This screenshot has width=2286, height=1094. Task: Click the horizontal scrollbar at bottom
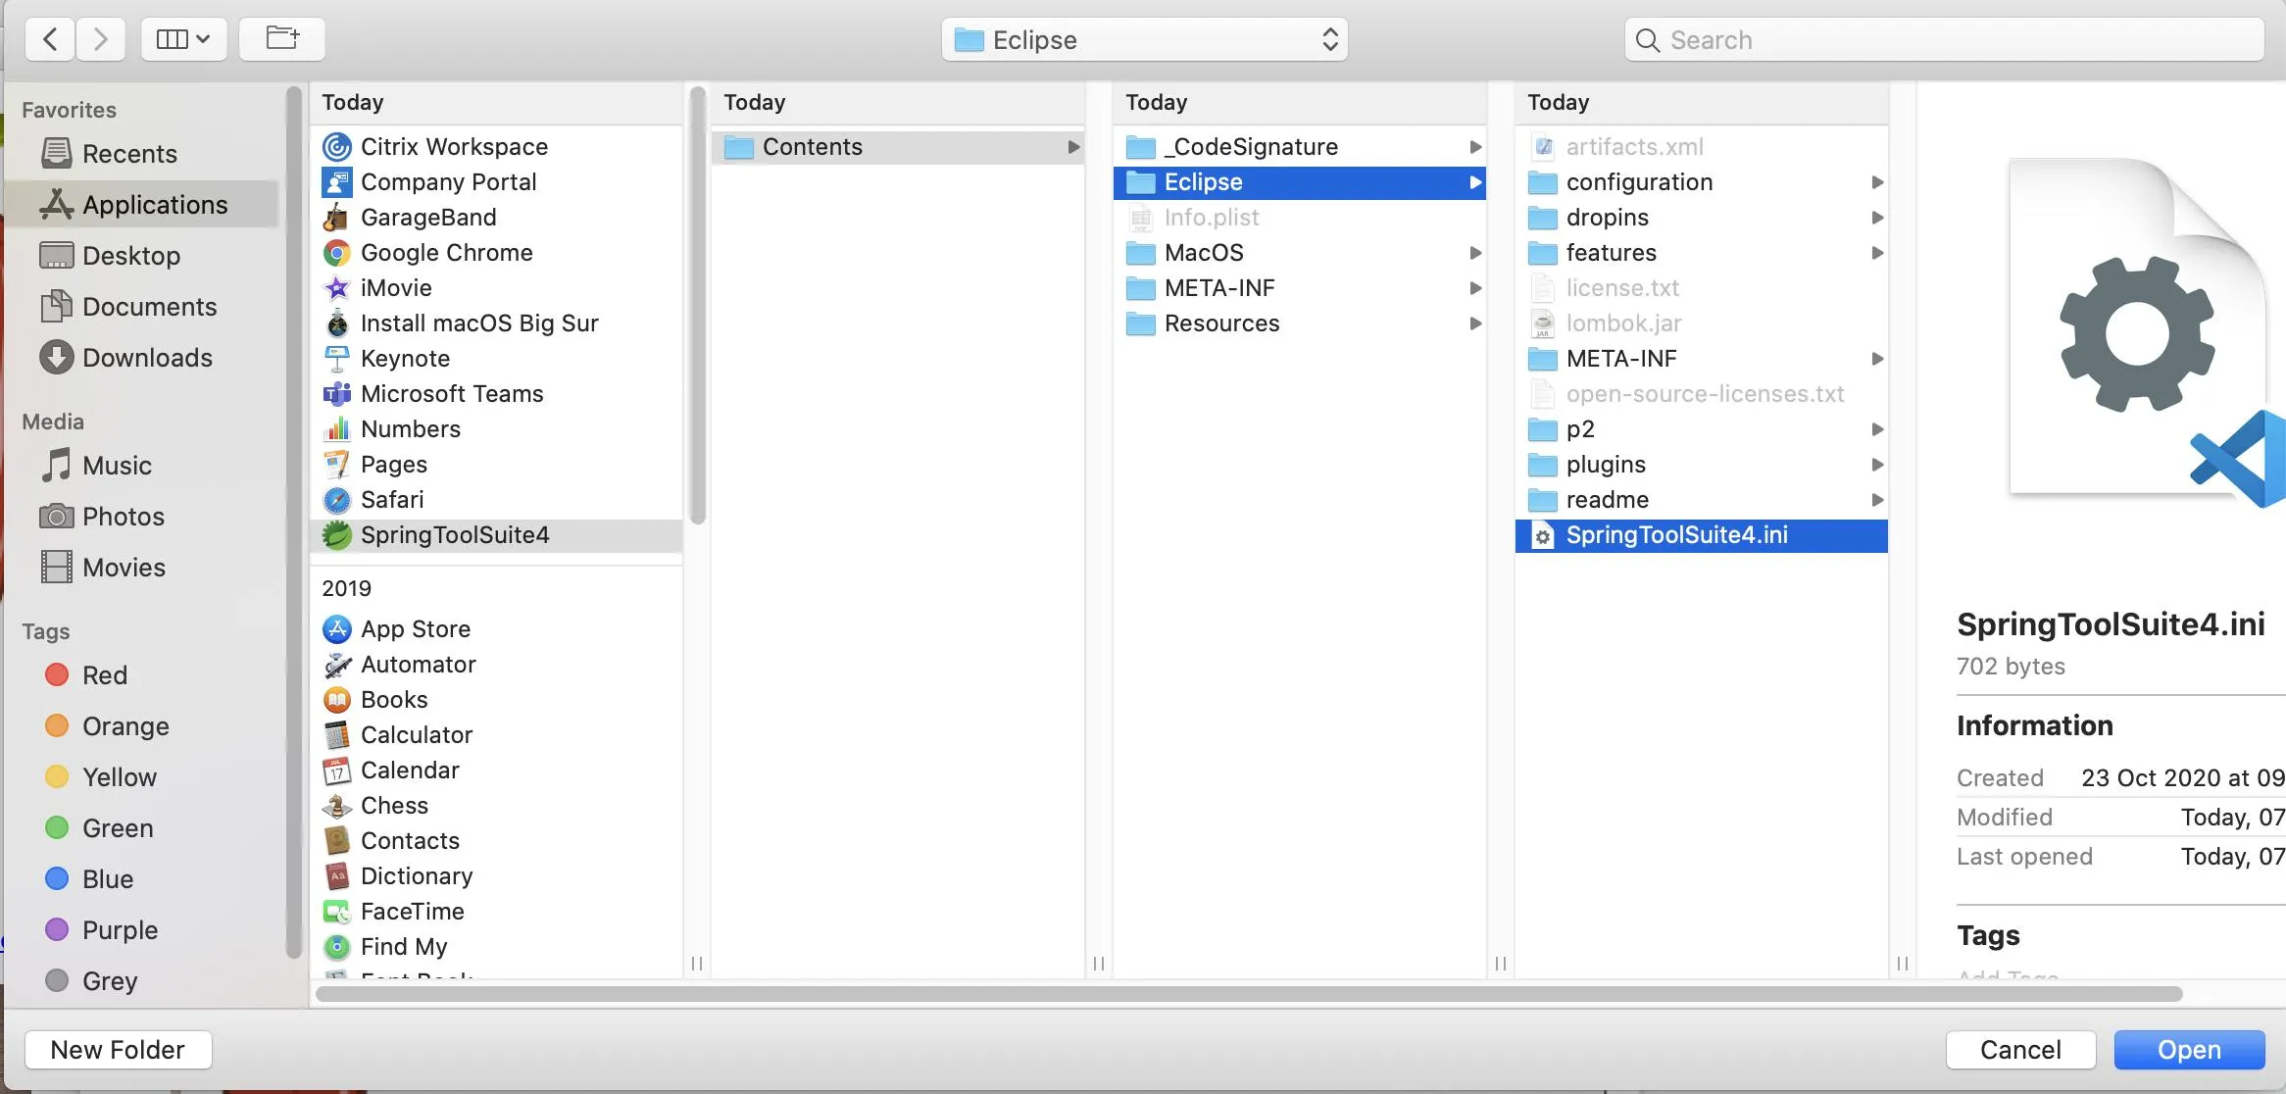pos(1247,994)
